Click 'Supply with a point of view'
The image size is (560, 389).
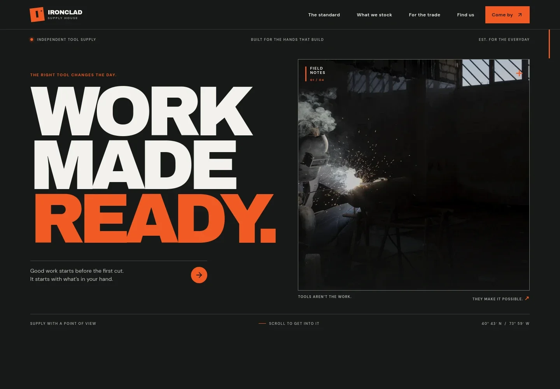coord(63,324)
